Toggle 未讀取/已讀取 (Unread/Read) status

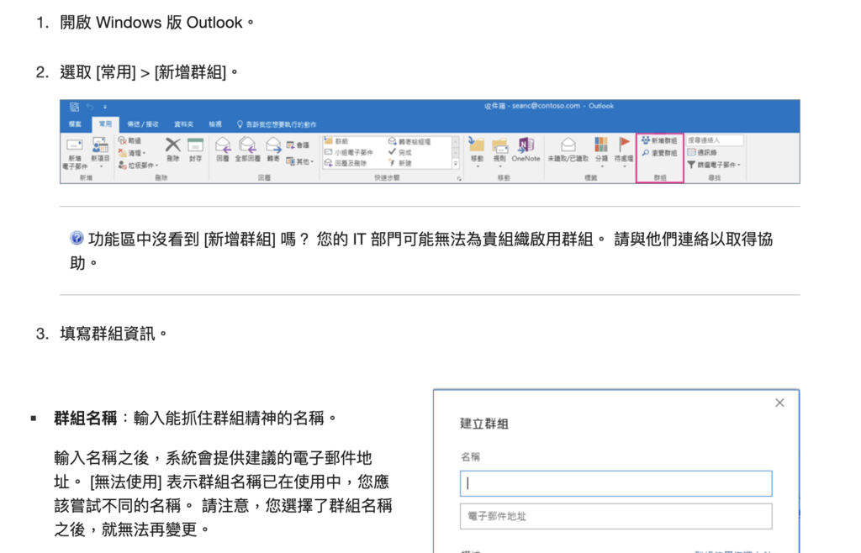pyautogui.click(x=568, y=150)
